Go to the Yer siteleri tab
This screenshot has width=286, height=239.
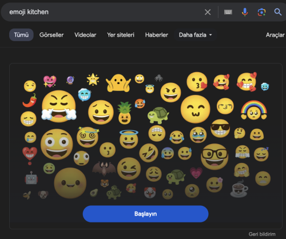point(121,35)
